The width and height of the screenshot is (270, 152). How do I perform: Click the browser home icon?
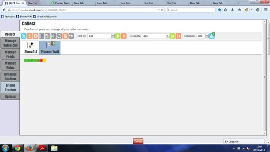tap(240, 10)
